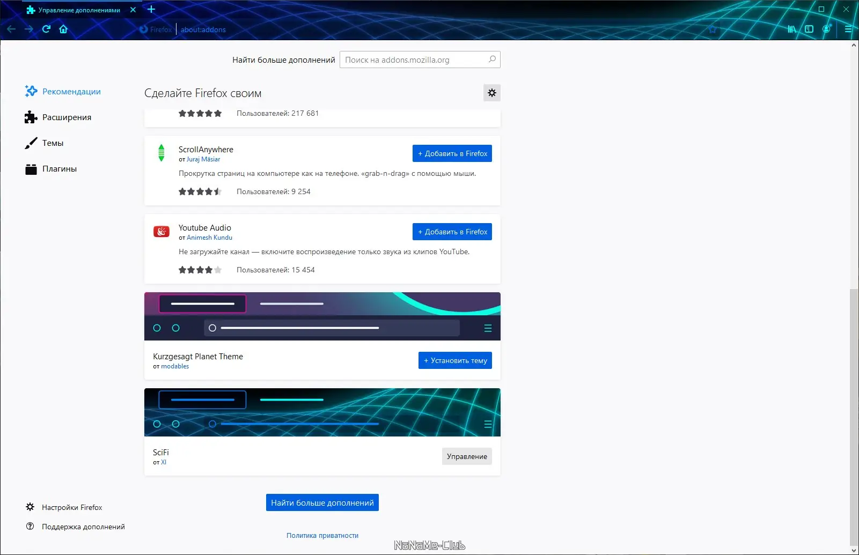Open author link modables
This screenshot has height=555, width=859.
(175, 366)
